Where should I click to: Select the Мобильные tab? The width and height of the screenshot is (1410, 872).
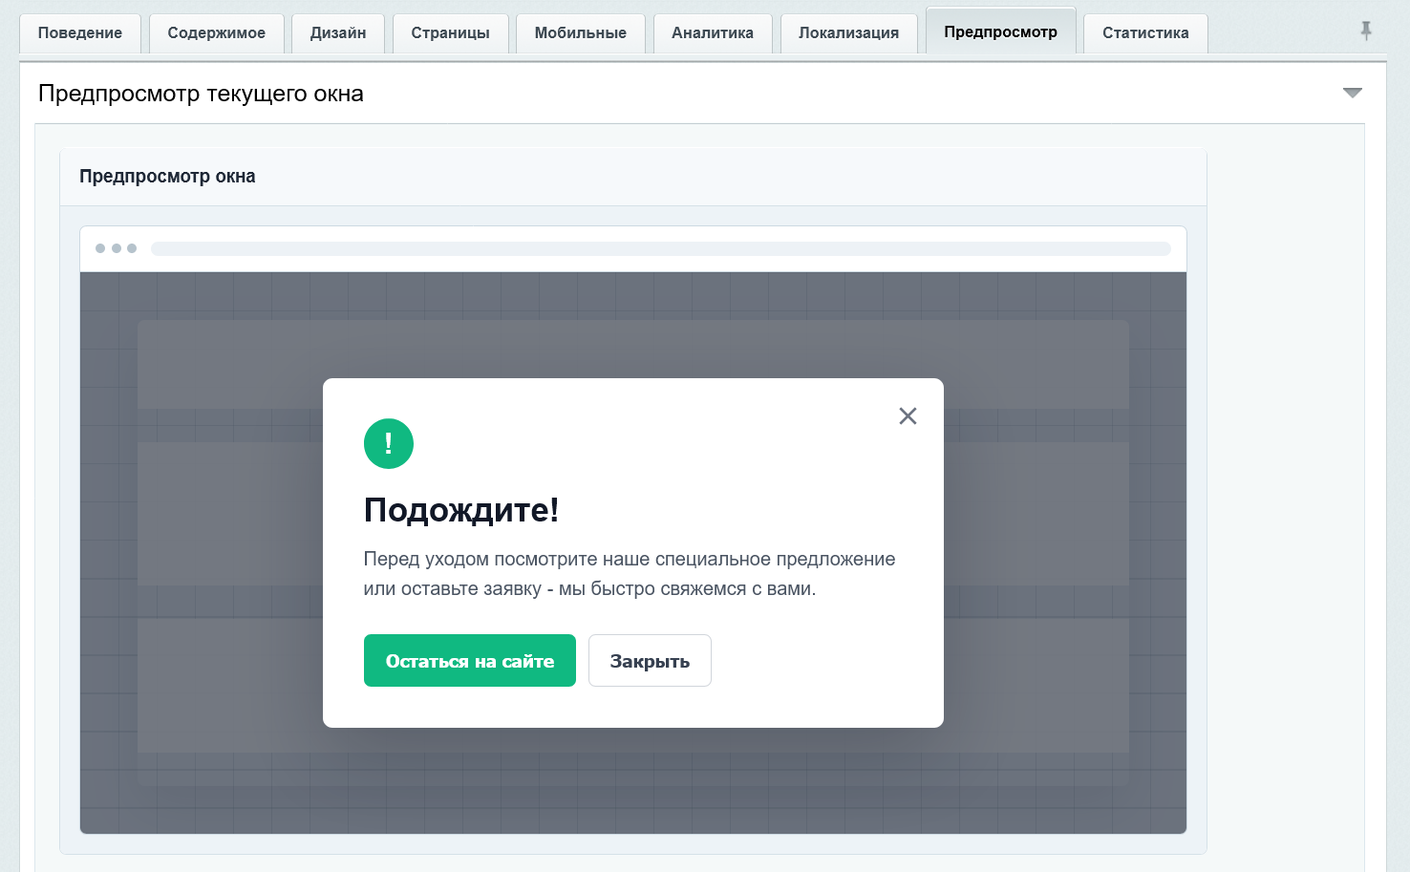[x=581, y=32]
